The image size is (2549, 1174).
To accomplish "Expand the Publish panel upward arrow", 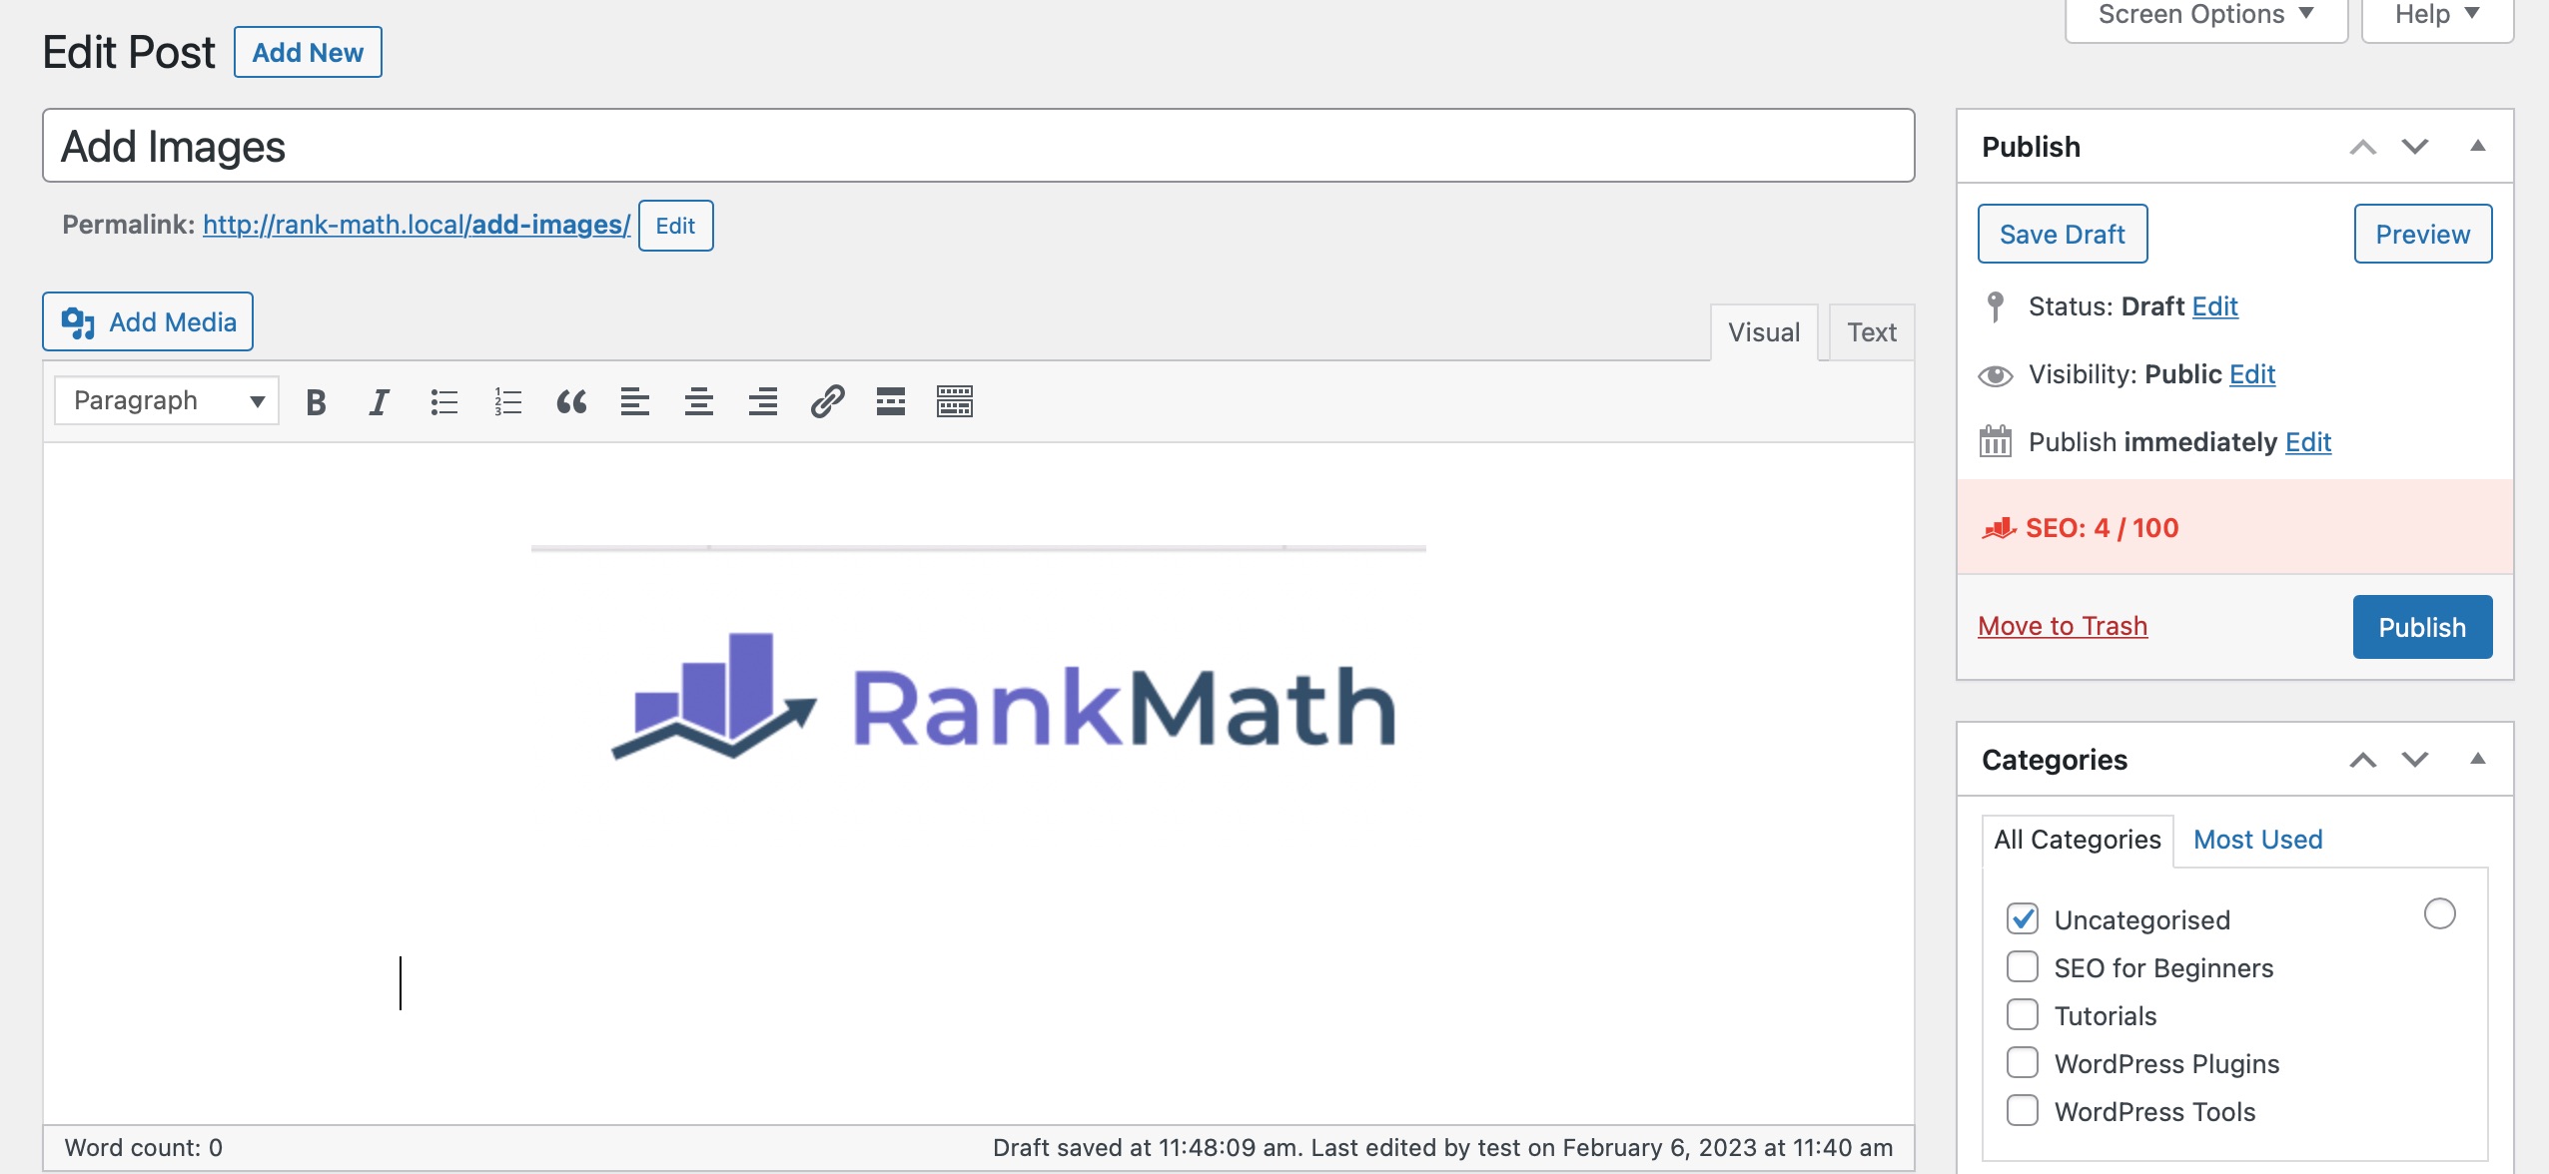I will [2362, 146].
